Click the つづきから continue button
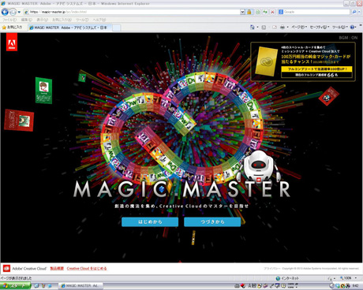363x290 pixels. click(x=212, y=221)
